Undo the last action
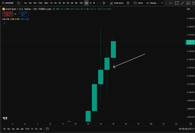The height and width of the screenshot is (133, 195). coord(162,3)
